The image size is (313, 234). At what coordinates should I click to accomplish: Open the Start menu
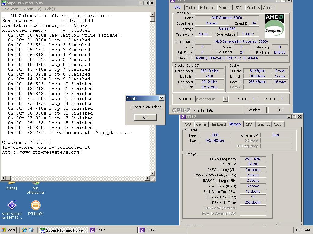8,230
